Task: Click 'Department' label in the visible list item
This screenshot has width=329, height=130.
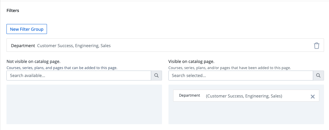Action: click(190, 95)
